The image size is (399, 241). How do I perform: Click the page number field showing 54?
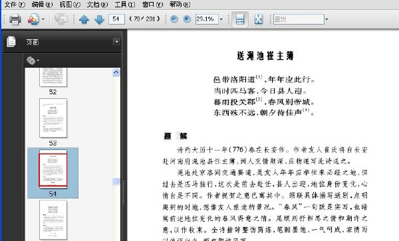click(x=116, y=19)
